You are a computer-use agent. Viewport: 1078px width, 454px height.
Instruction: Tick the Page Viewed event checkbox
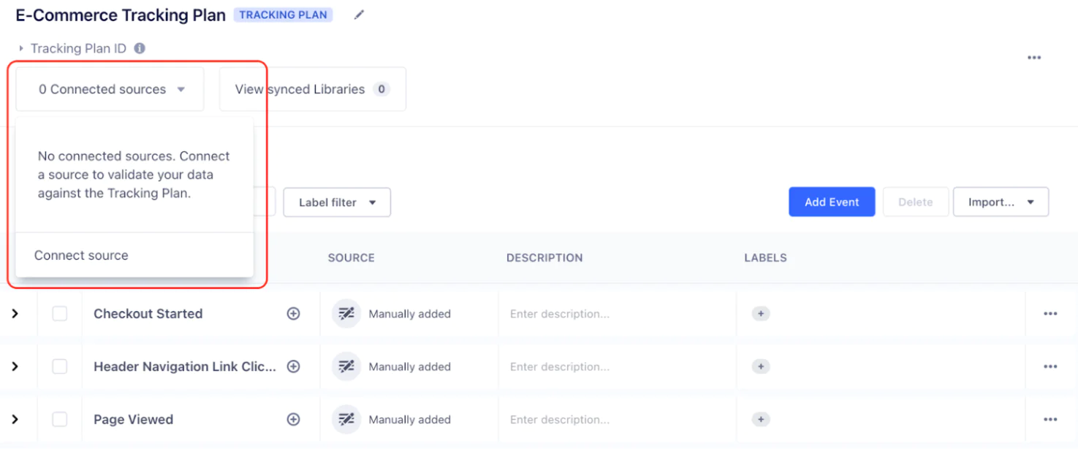(x=60, y=420)
